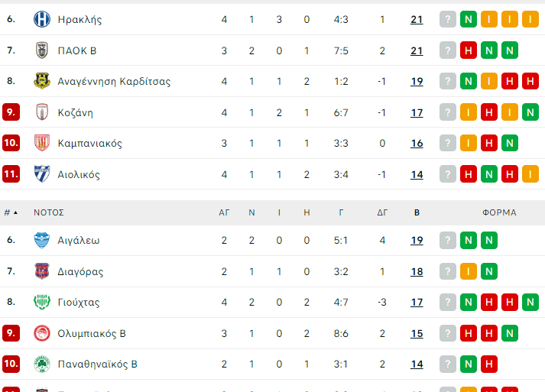Click Κοζάνη's green Ν form badge
Viewport: 545px width, 392px height.
530,112
